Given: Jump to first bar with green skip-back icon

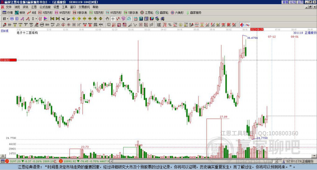Looking at the screenshot, I should pos(52,19).
